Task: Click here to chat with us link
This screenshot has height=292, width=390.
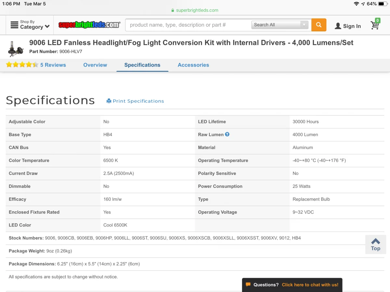Action: pos(310,285)
